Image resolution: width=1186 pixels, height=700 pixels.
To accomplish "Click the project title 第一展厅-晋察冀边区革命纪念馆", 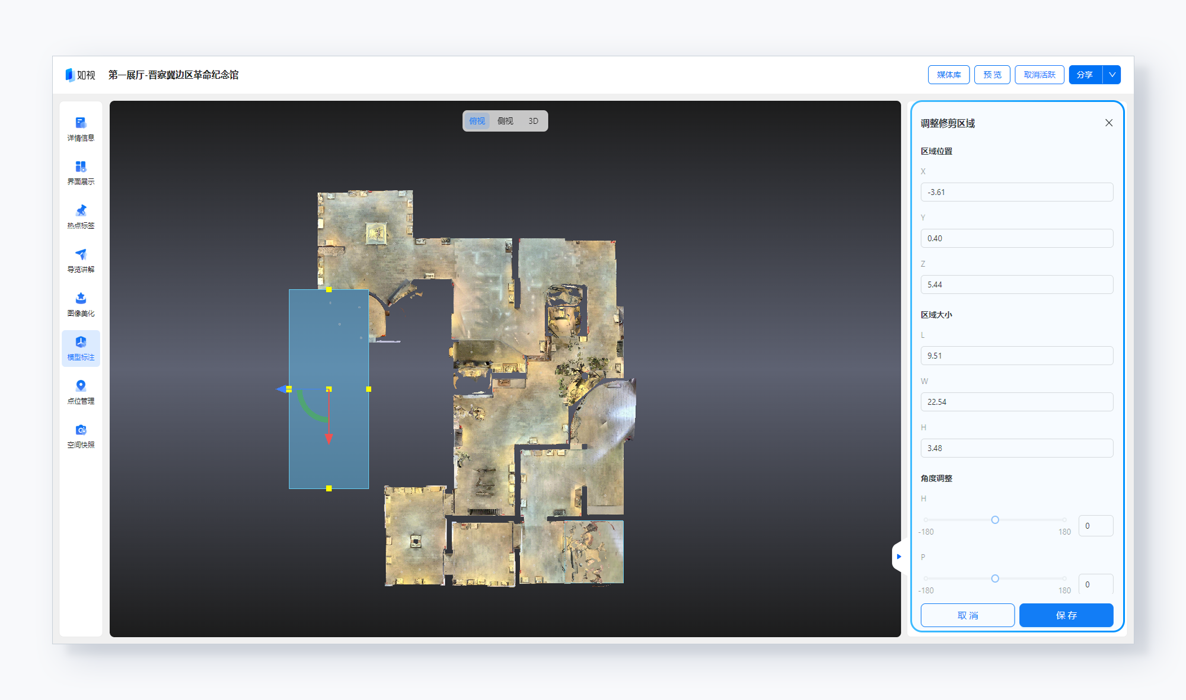I will [x=173, y=75].
